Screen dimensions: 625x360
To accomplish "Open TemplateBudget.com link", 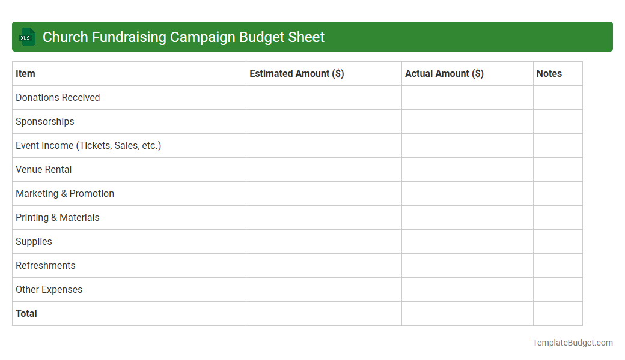I will click(x=572, y=343).
